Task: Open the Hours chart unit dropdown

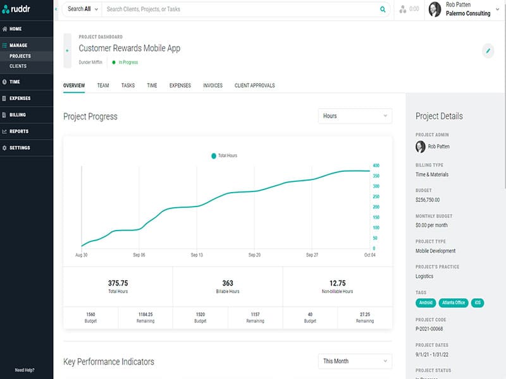Action: click(355, 116)
